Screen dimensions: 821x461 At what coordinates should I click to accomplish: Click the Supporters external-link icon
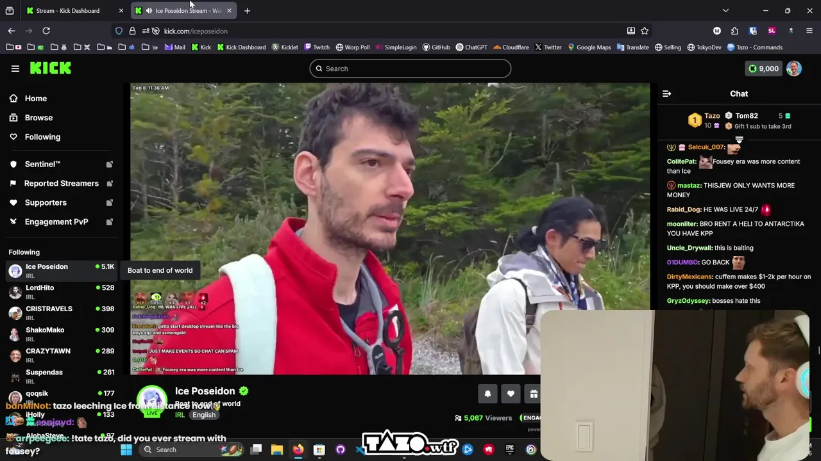pyautogui.click(x=109, y=203)
